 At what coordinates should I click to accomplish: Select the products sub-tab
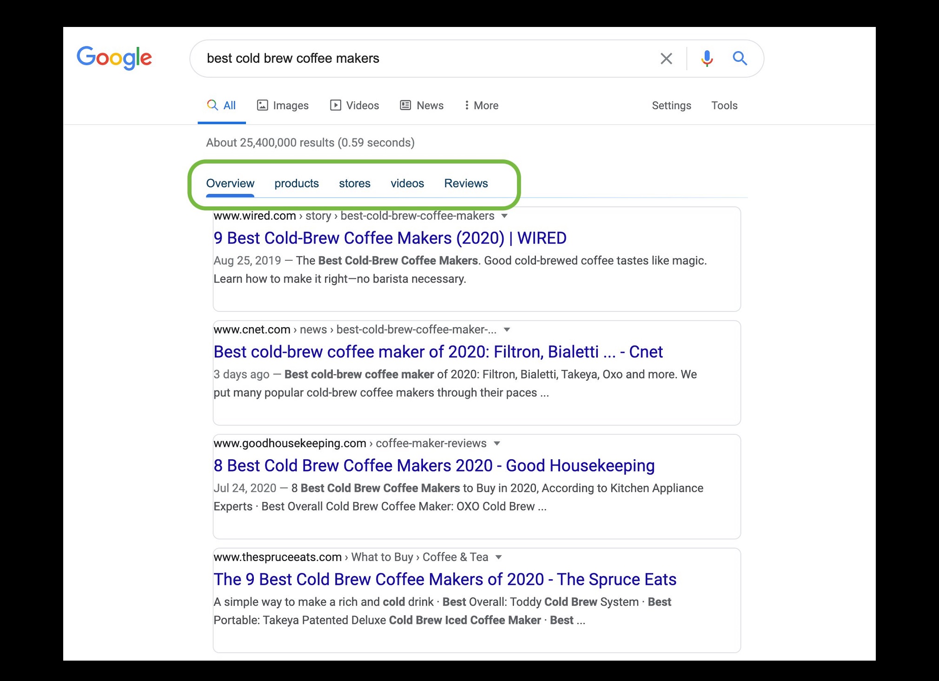click(297, 183)
